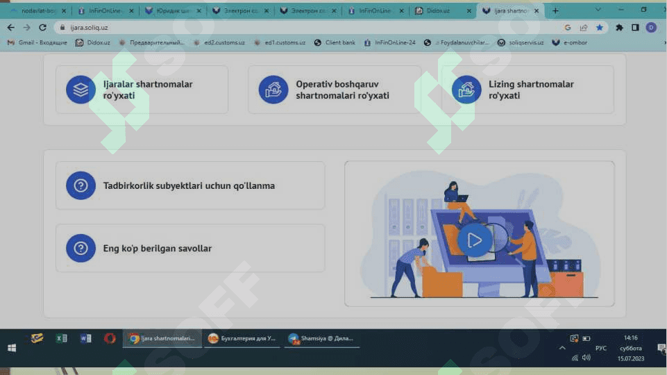Screen dimensions: 667x375
Task: Open Lizing shartnomalar ro'yxati link
Action: coord(531,90)
